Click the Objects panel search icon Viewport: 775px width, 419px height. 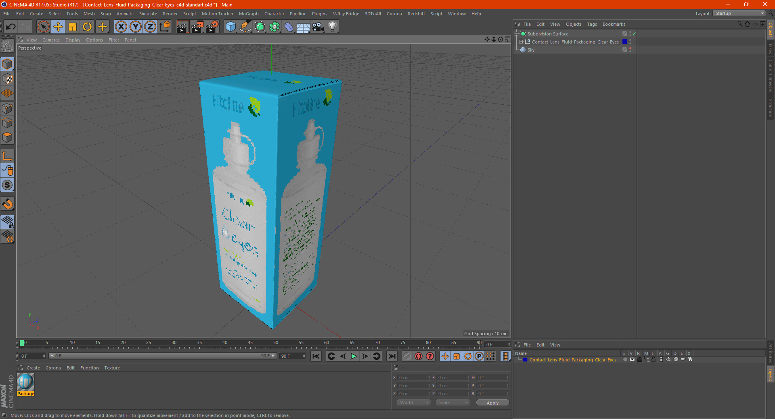(739, 24)
